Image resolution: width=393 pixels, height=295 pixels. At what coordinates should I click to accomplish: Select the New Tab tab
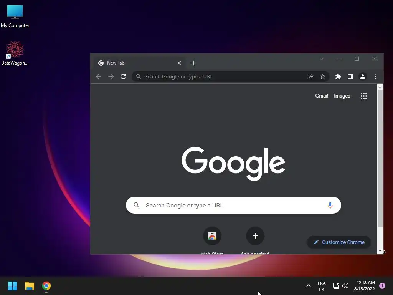click(140, 63)
